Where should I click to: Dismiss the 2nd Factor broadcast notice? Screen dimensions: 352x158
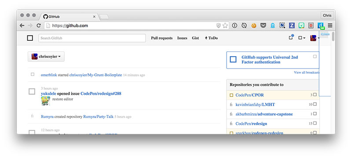pyautogui.click(x=315, y=56)
